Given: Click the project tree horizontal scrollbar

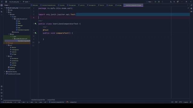Looking at the screenshot, I should point(12,100).
